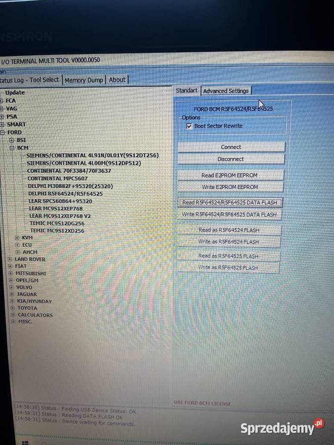334x445 pixels.
Task: Collapse the FORD tree node
Action: [2, 133]
